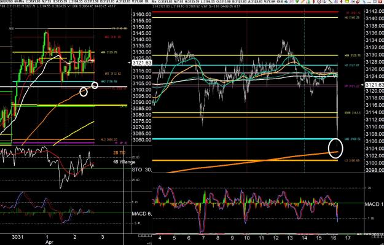Click the red diamond toolbar icon
This screenshot has width=384, height=245.
[342, 1]
